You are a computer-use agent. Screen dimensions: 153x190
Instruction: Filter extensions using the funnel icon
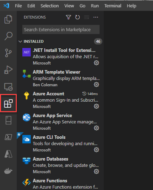[x=68, y=17]
